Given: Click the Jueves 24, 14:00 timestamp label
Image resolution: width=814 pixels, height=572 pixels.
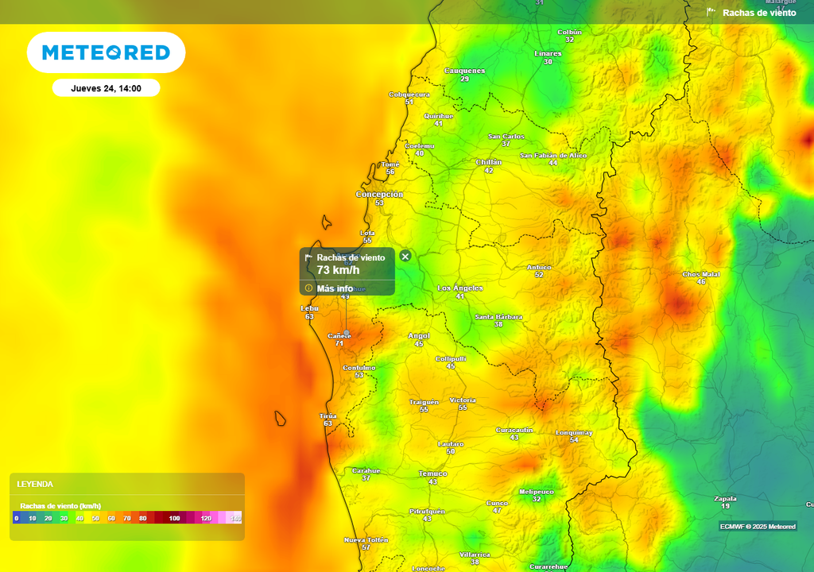Looking at the screenshot, I should (106, 87).
